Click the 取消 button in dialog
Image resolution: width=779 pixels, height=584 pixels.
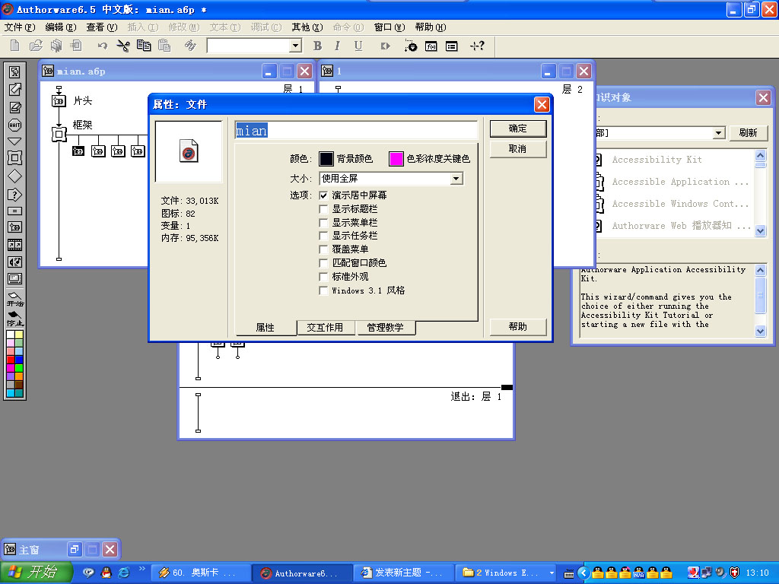tap(517, 149)
